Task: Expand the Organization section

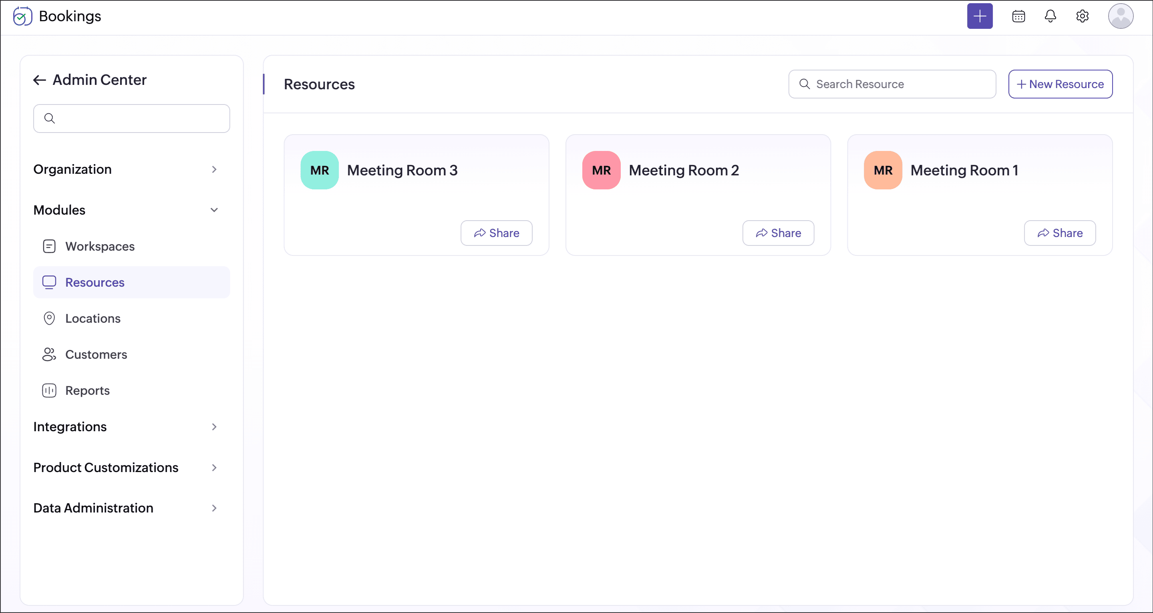Action: [131, 170]
